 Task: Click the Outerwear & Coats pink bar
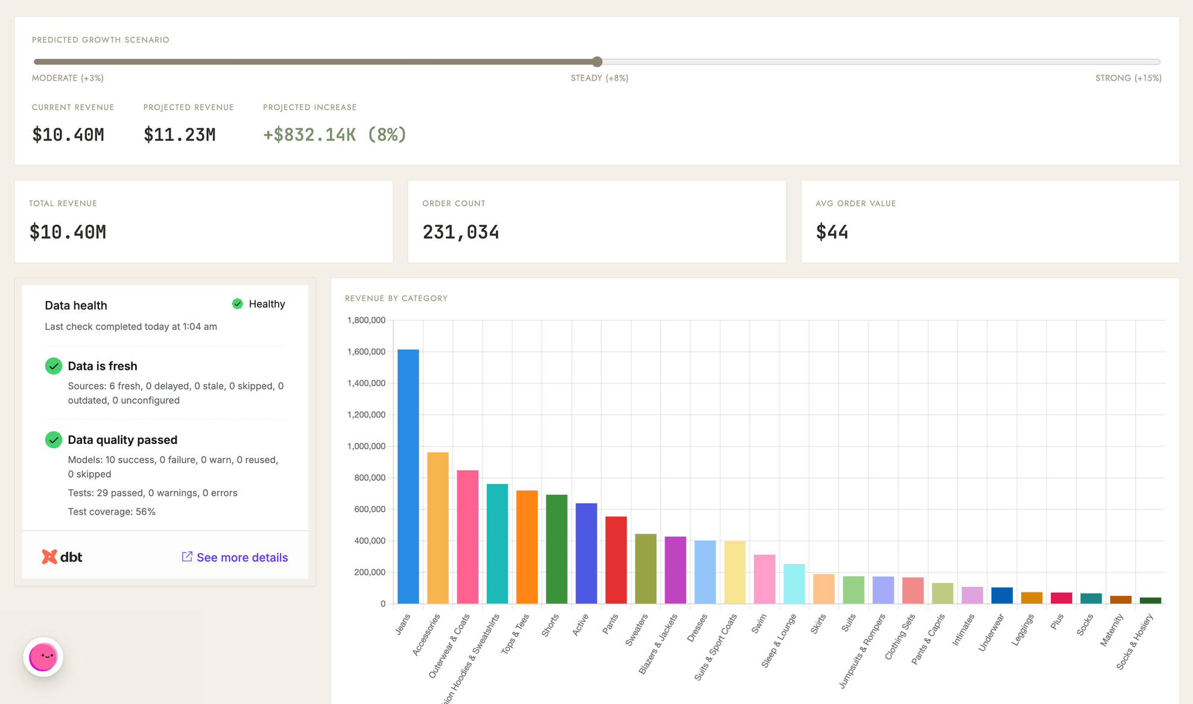pos(467,537)
